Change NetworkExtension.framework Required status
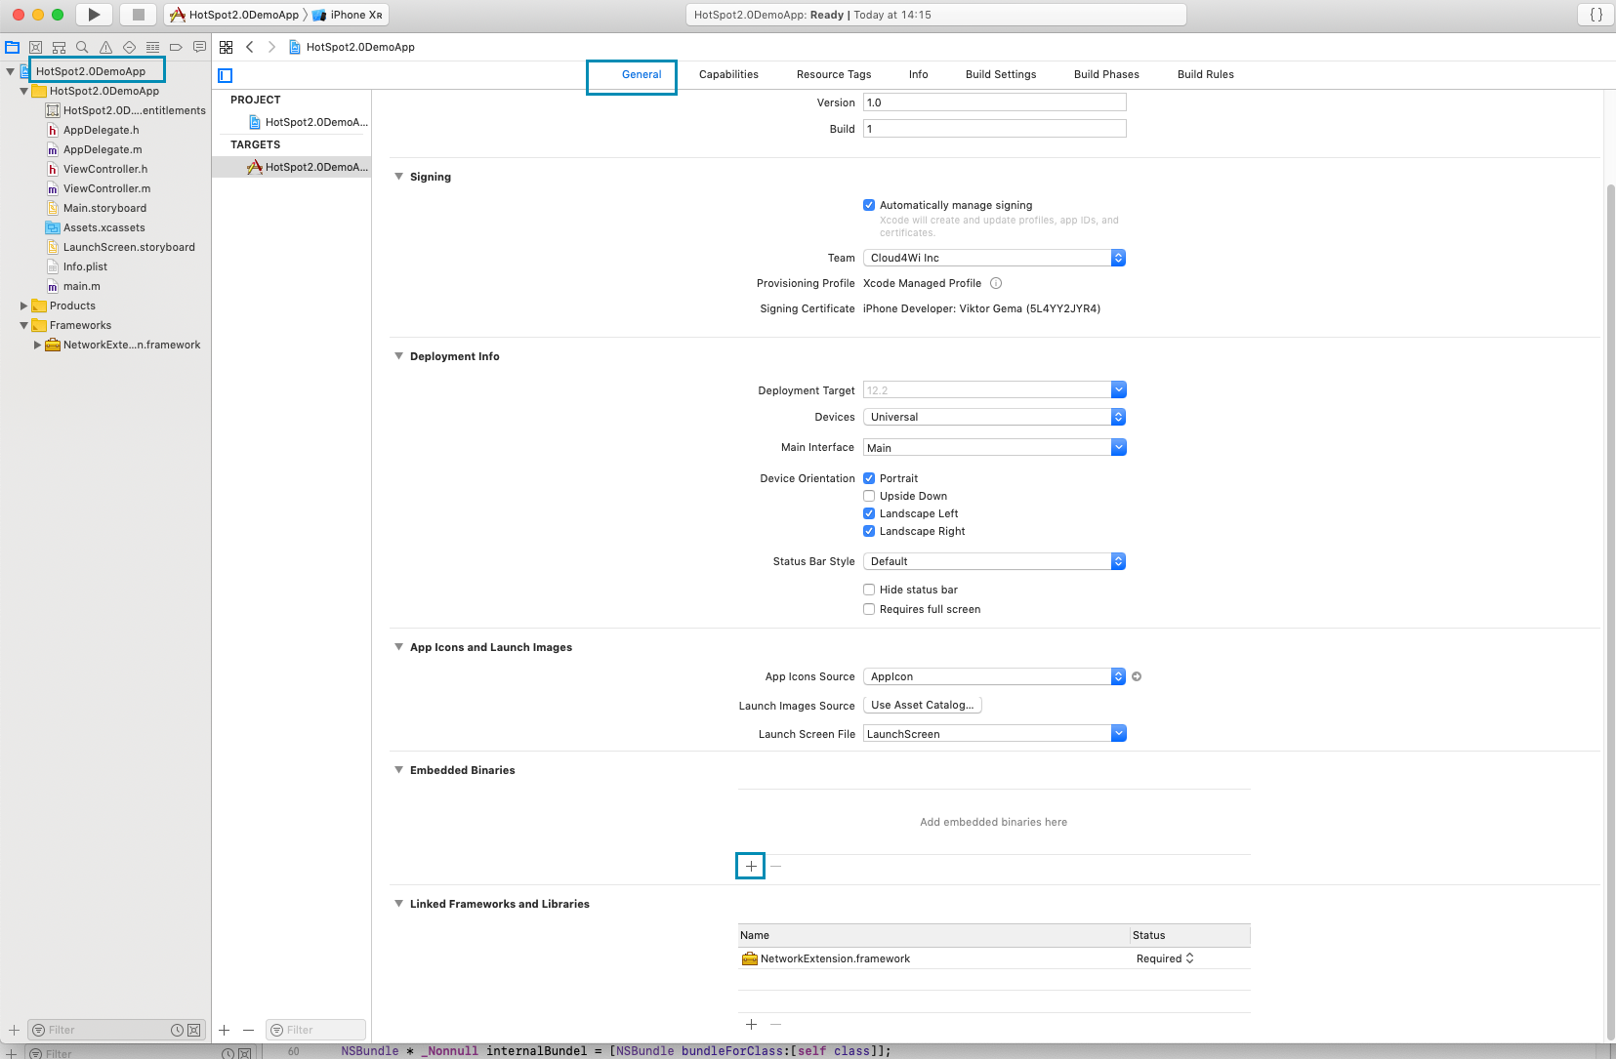 click(x=1165, y=958)
